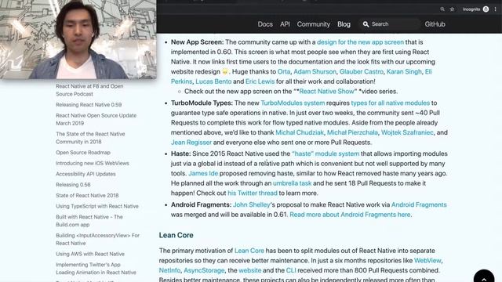Open John Shelley link
The height and width of the screenshot is (282, 502).
[251, 204]
